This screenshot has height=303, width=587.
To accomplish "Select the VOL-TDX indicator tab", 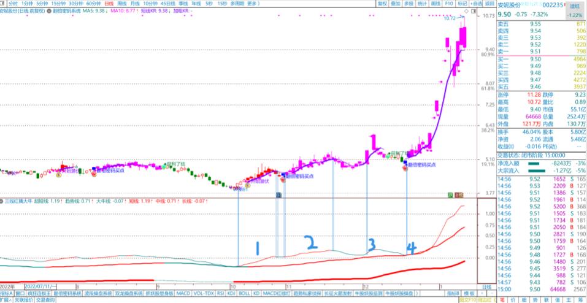I will pos(204,293).
